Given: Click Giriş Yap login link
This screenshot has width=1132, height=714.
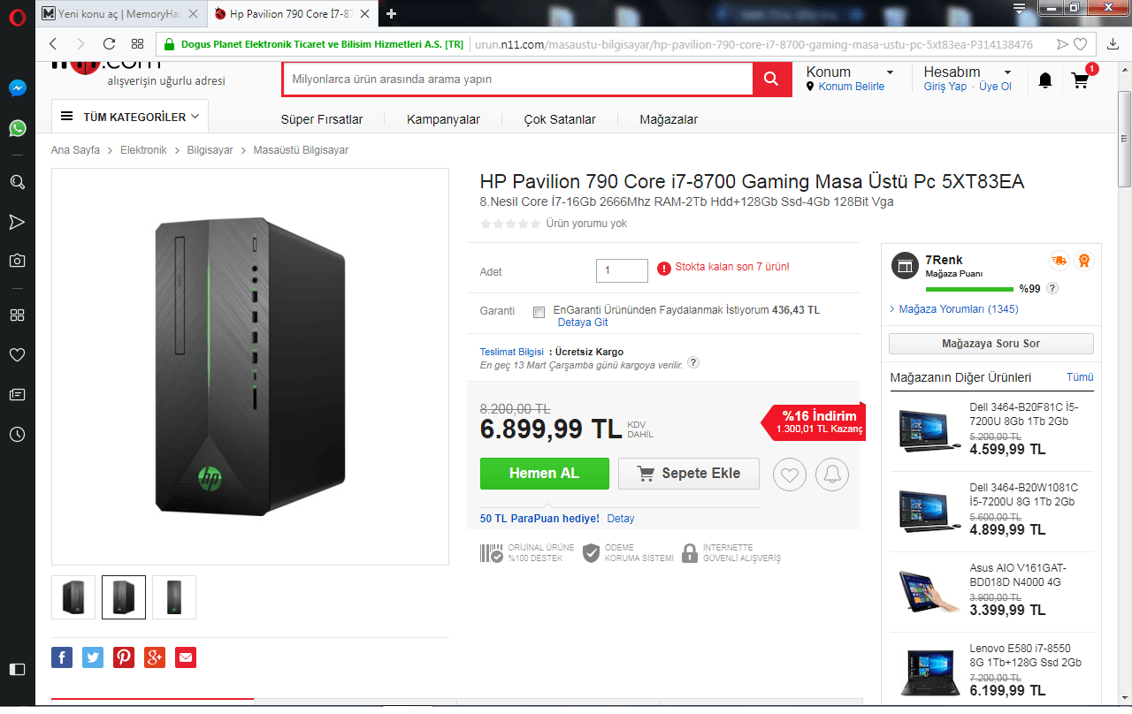Looking at the screenshot, I should click(x=945, y=87).
